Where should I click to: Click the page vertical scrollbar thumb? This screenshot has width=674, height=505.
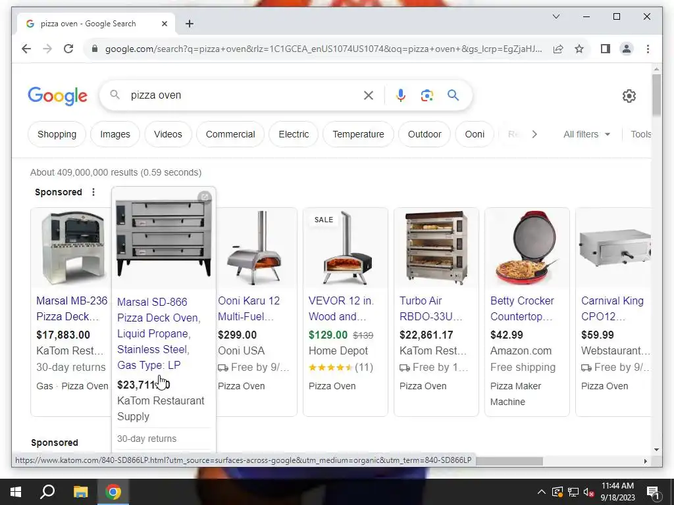656,95
